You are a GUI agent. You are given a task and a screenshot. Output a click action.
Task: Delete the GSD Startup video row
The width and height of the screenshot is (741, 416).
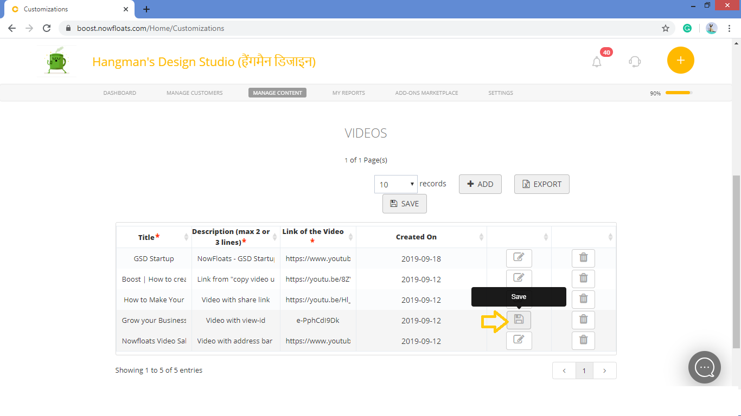click(x=584, y=258)
